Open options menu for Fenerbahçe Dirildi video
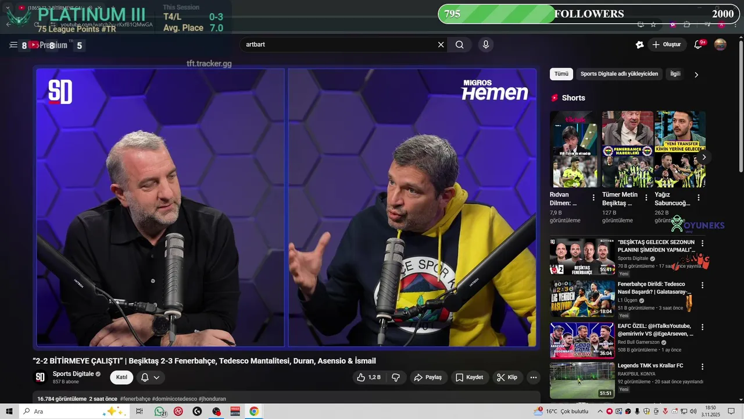 tap(702, 286)
